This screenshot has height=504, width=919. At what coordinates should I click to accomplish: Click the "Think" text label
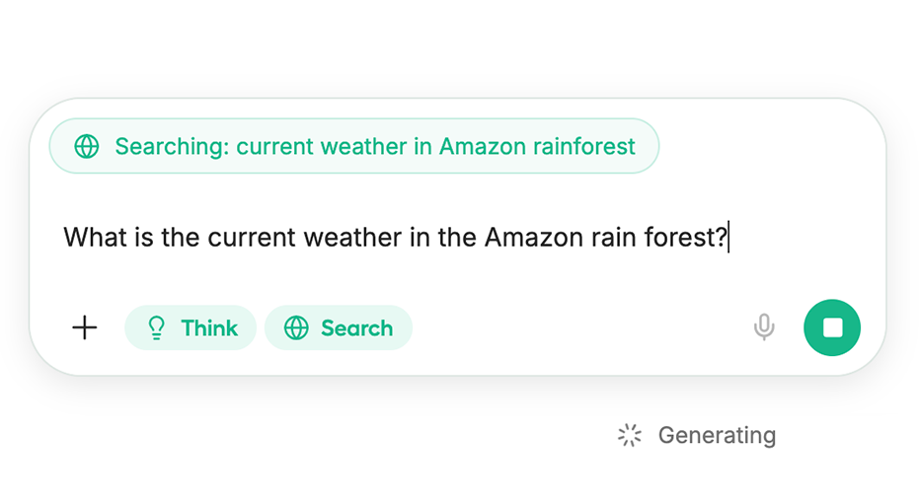click(x=209, y=328)
